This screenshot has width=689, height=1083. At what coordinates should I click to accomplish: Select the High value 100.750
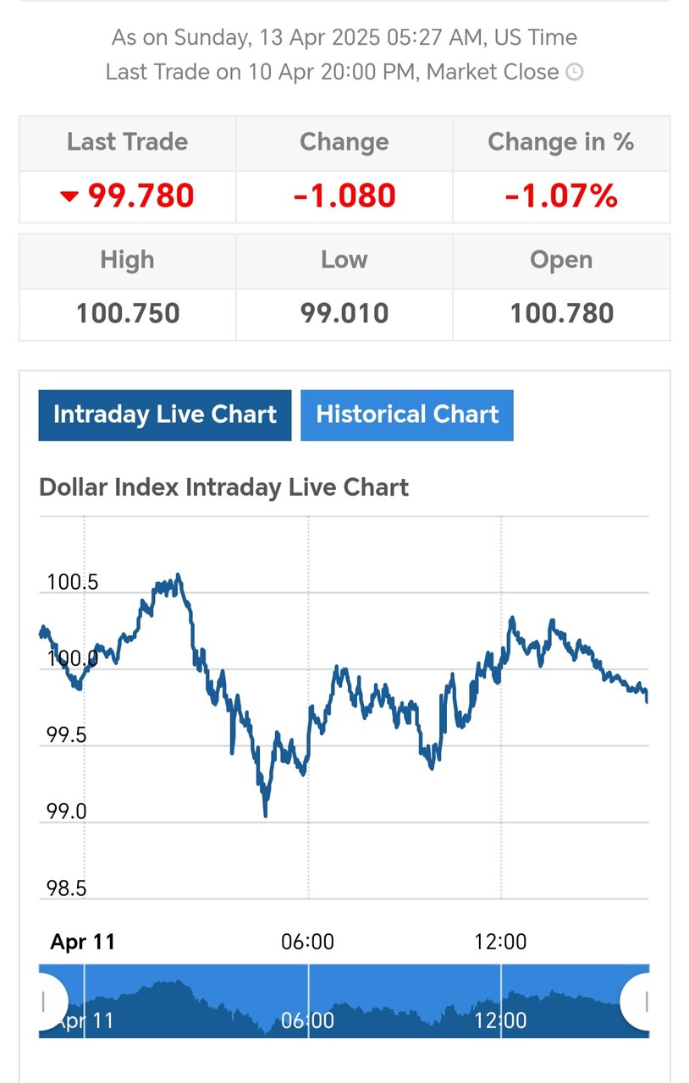coord(128,314)
